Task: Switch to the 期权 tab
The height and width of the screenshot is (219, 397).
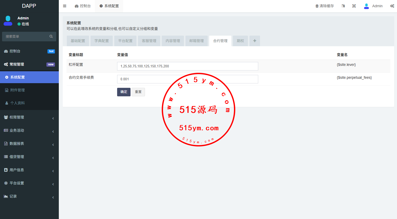Action: click(x=240, y=41)
